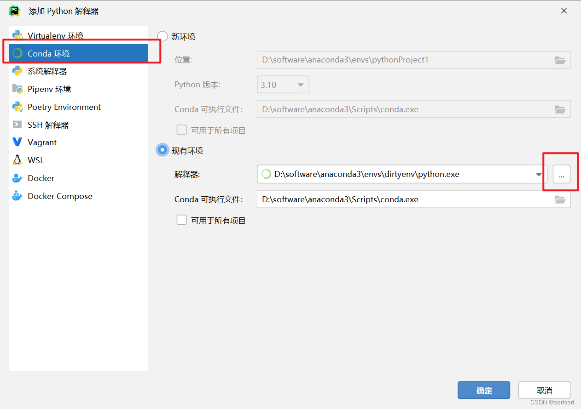The image size is (581, 409).
Task: Select Vagrant interpreter type
Action: pyautogui.click(x=78, y=142)
